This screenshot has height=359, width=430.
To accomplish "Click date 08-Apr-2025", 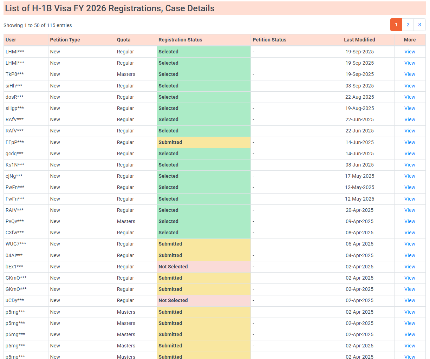I will click(x=359, y=233).
